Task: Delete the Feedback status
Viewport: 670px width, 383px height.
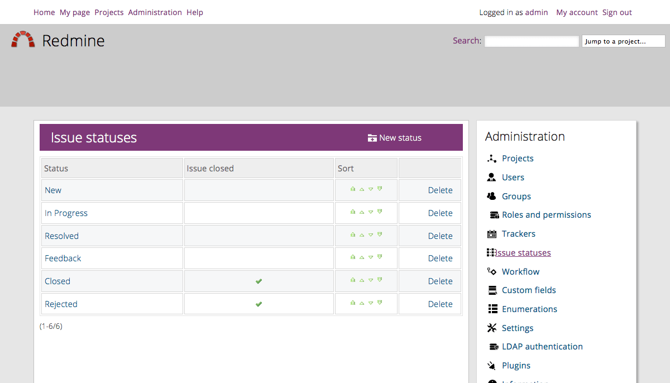Action: [x=440, y=258]
